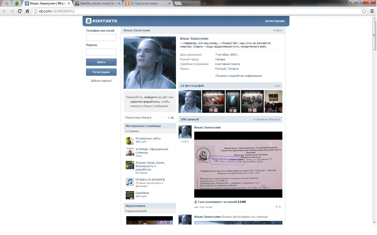Close the Одноклассники browser tab

(x=169, y=3)
